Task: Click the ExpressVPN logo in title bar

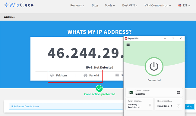Action: coord(126,38)
